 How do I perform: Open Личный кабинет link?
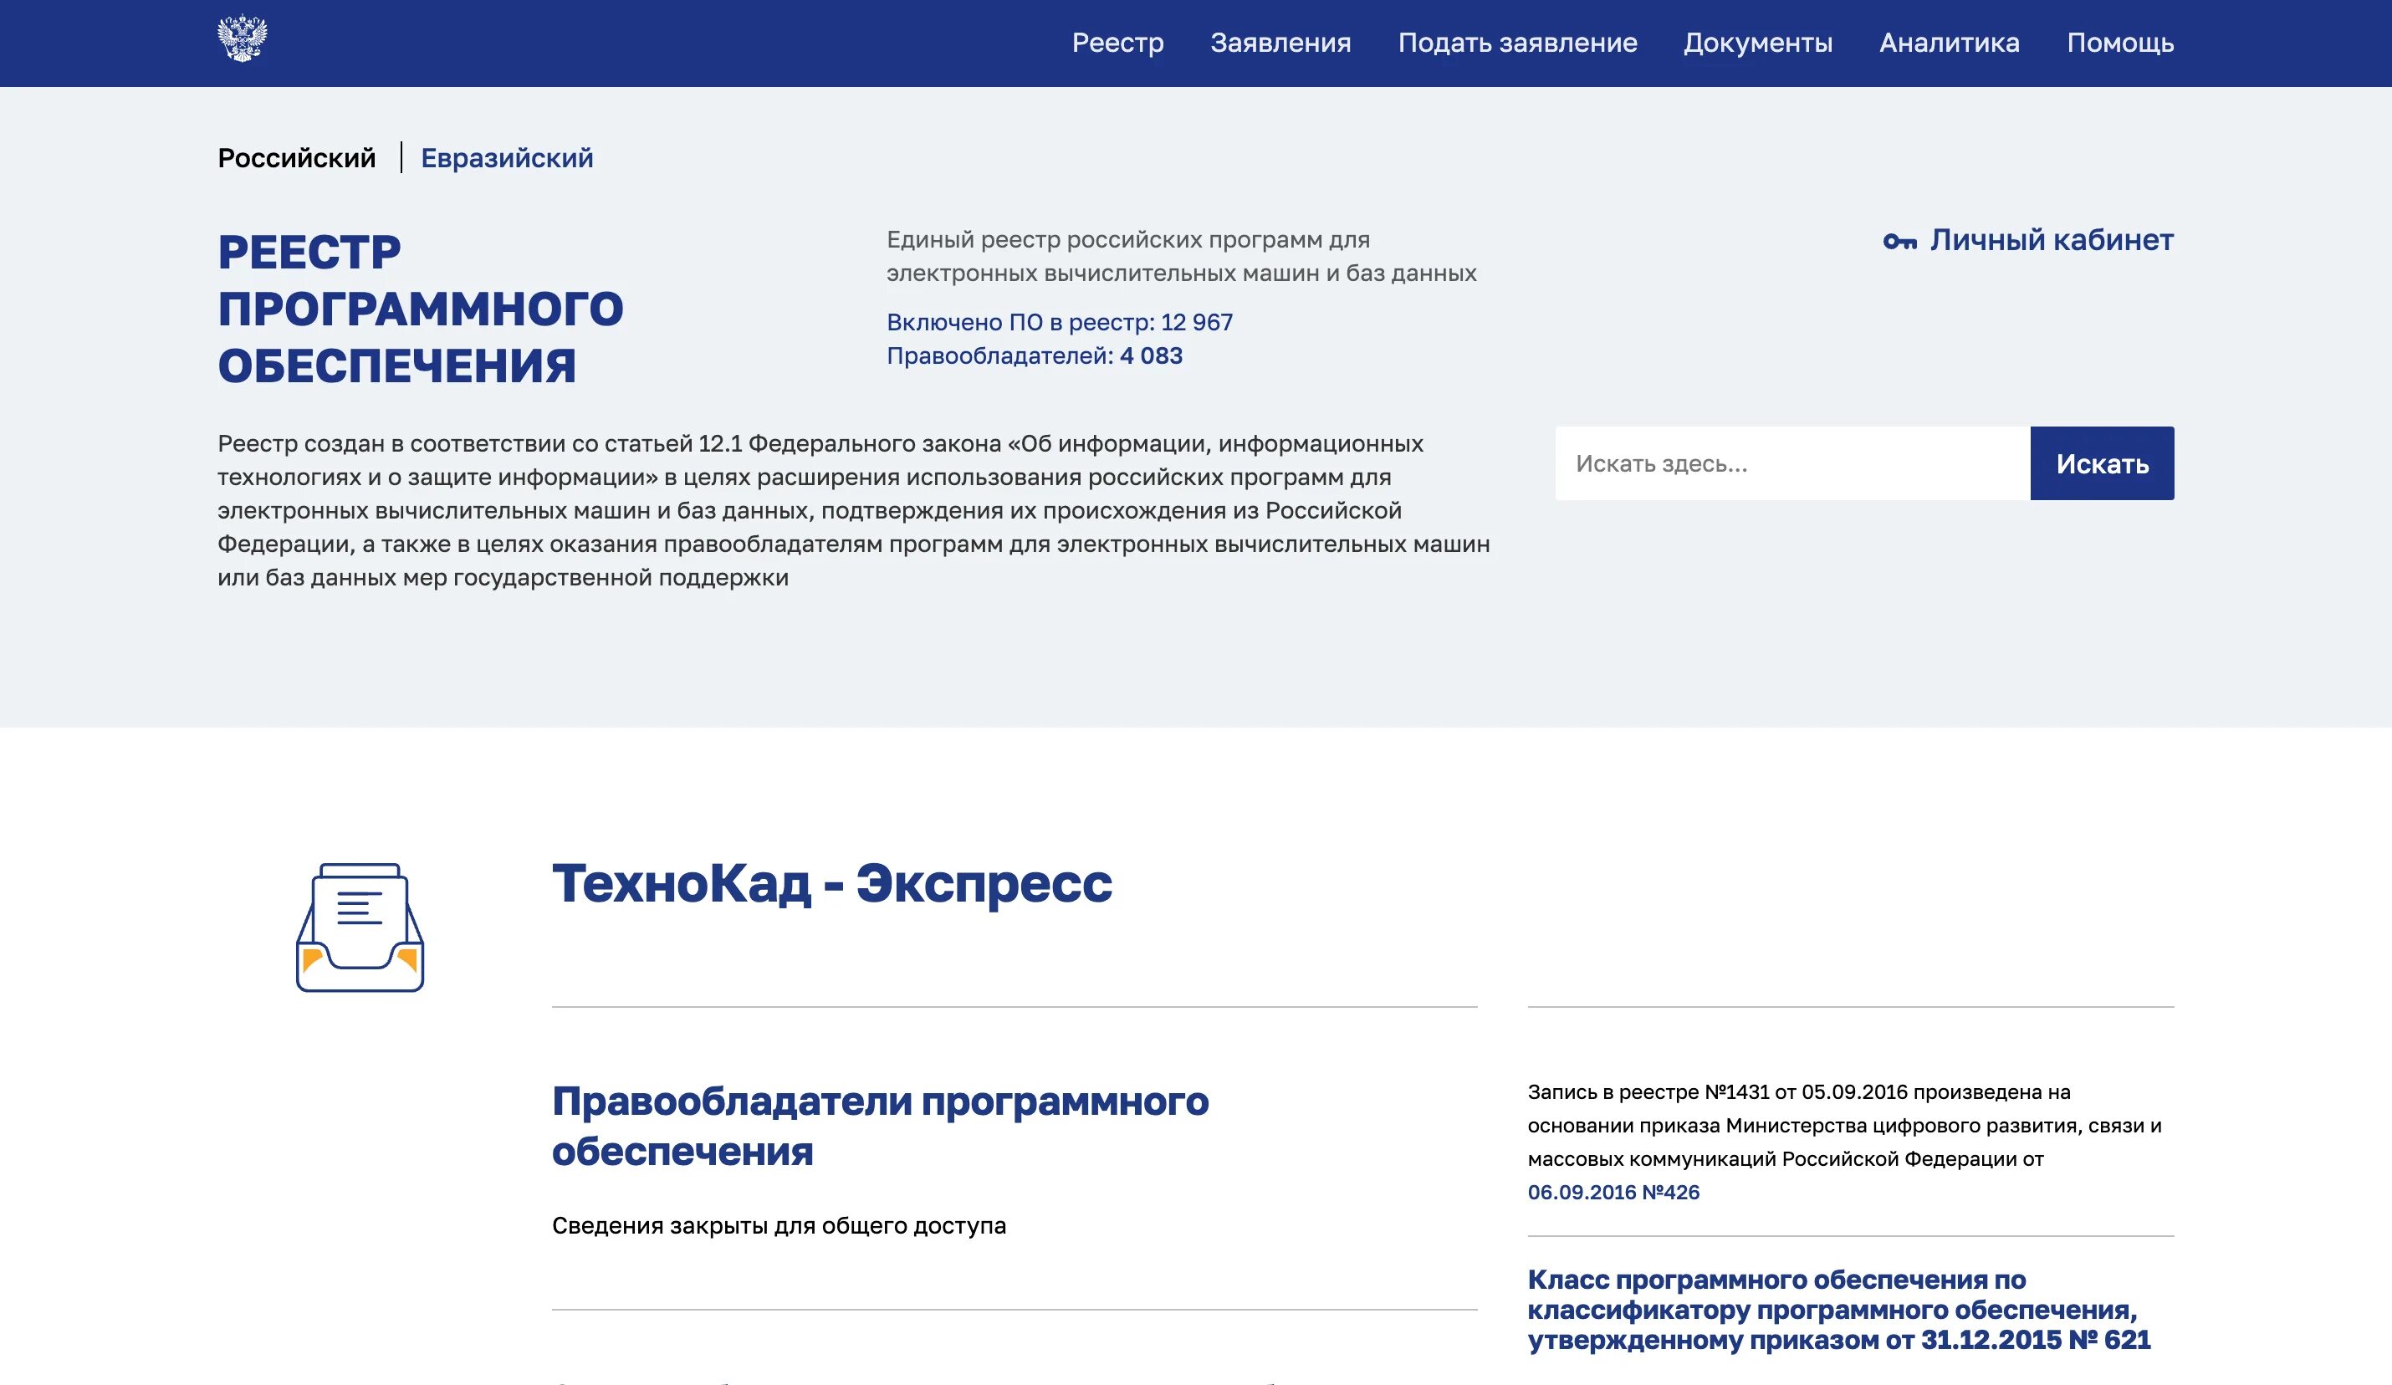point(2052,240)
